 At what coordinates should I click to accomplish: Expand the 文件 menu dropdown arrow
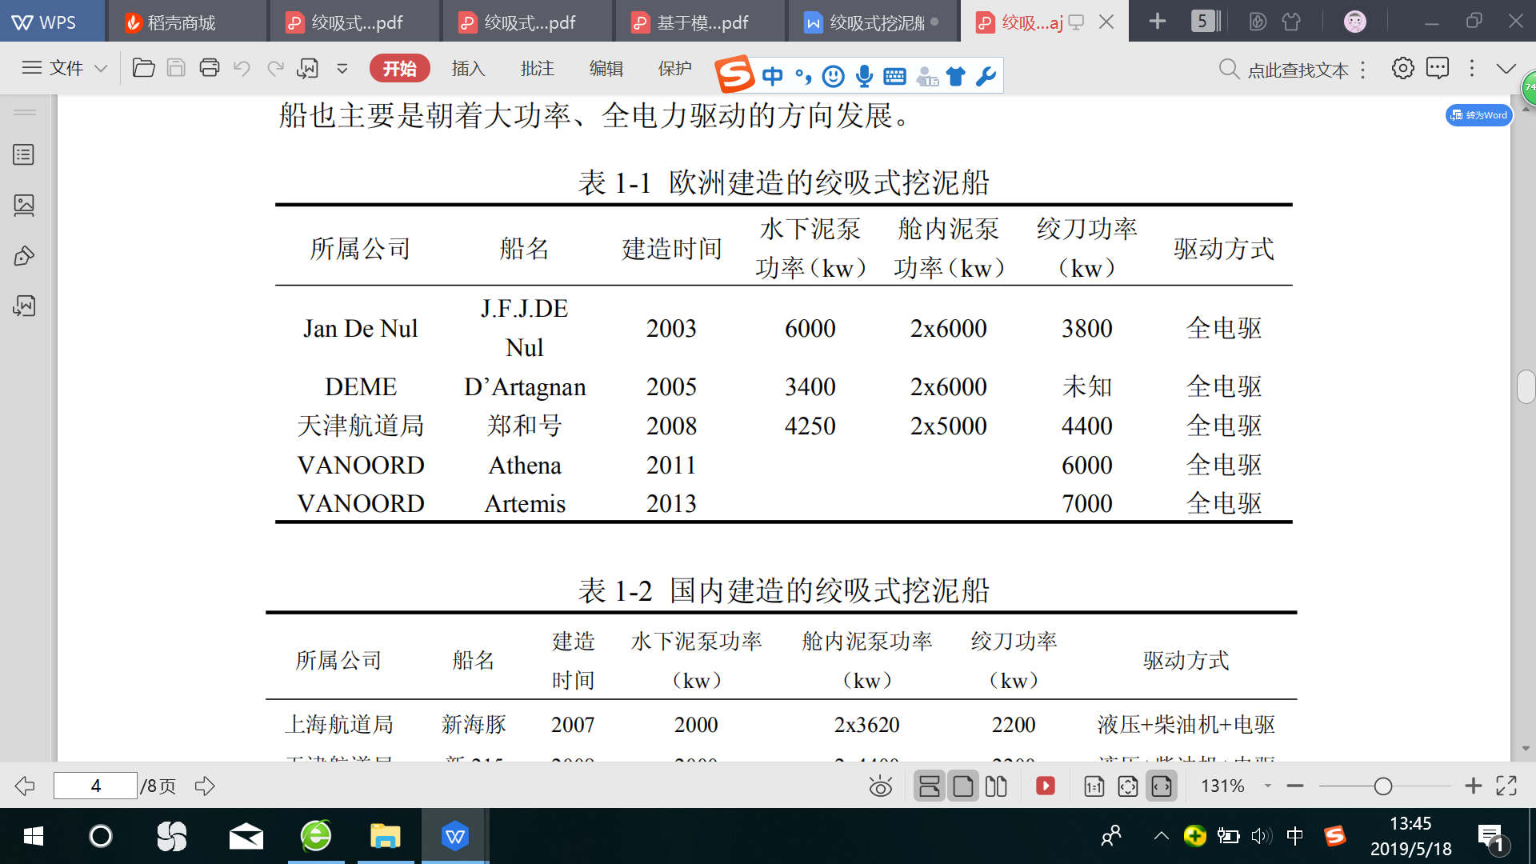[x=101, y=68]
